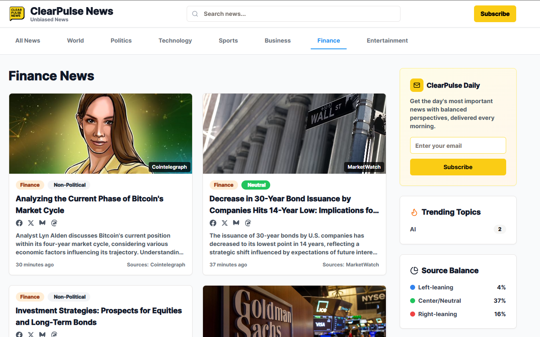Click the Analyst Lyn Alden summary text

click(99, 244)
